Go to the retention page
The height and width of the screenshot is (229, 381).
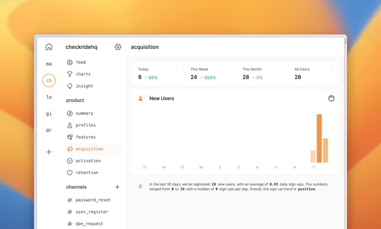coord(94,172)
